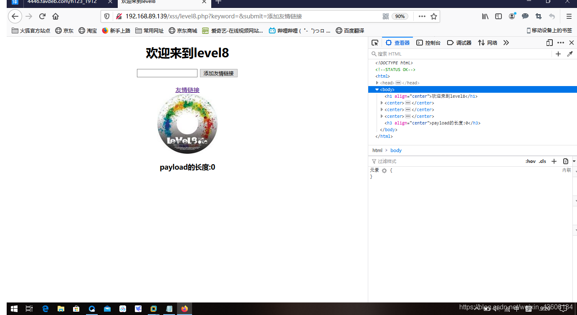Collapse the body element node
This screenshot has height=315, width=577.
377,89
